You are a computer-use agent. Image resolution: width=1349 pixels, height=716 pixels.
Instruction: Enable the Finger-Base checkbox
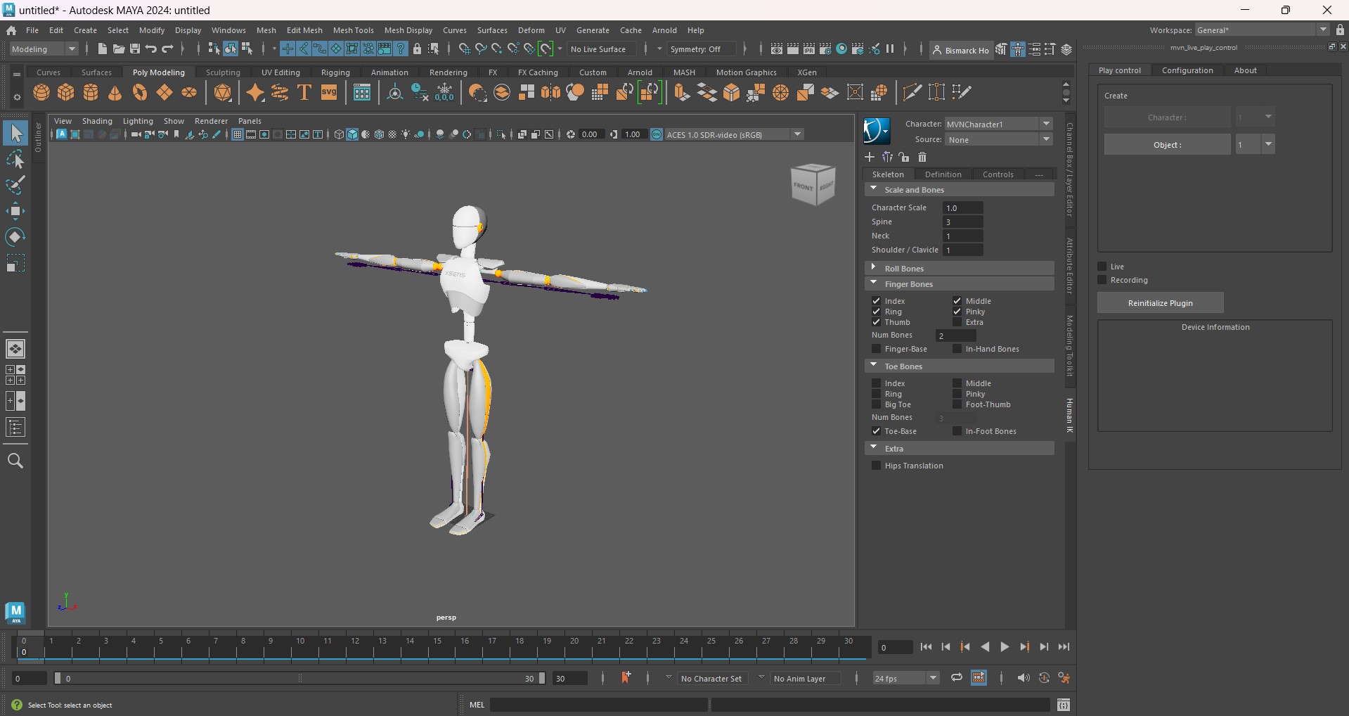(876, 349)
